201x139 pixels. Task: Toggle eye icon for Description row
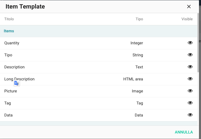click(190, 67)
